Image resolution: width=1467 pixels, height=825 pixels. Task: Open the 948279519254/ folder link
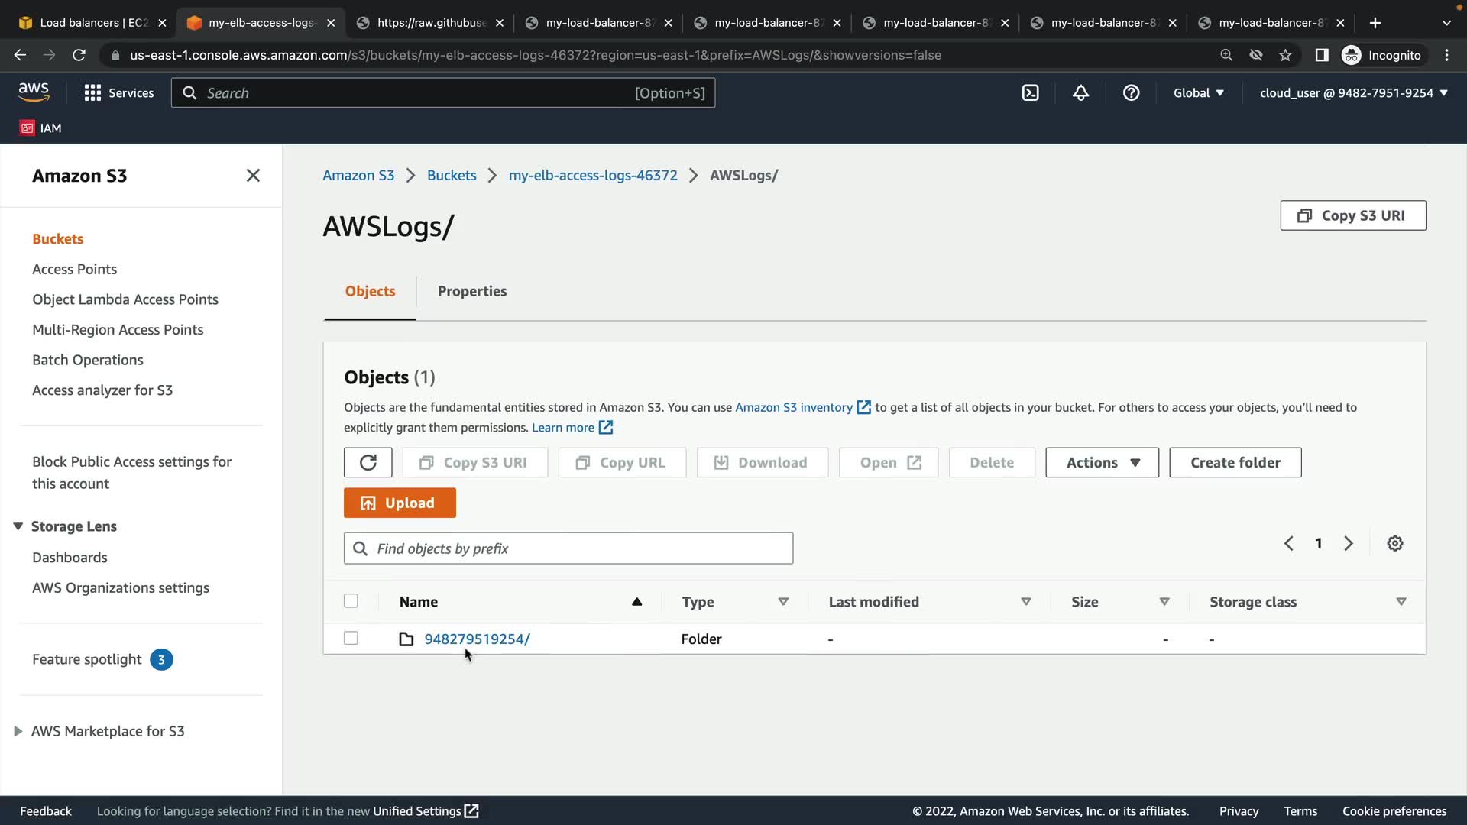pos(477,639)
